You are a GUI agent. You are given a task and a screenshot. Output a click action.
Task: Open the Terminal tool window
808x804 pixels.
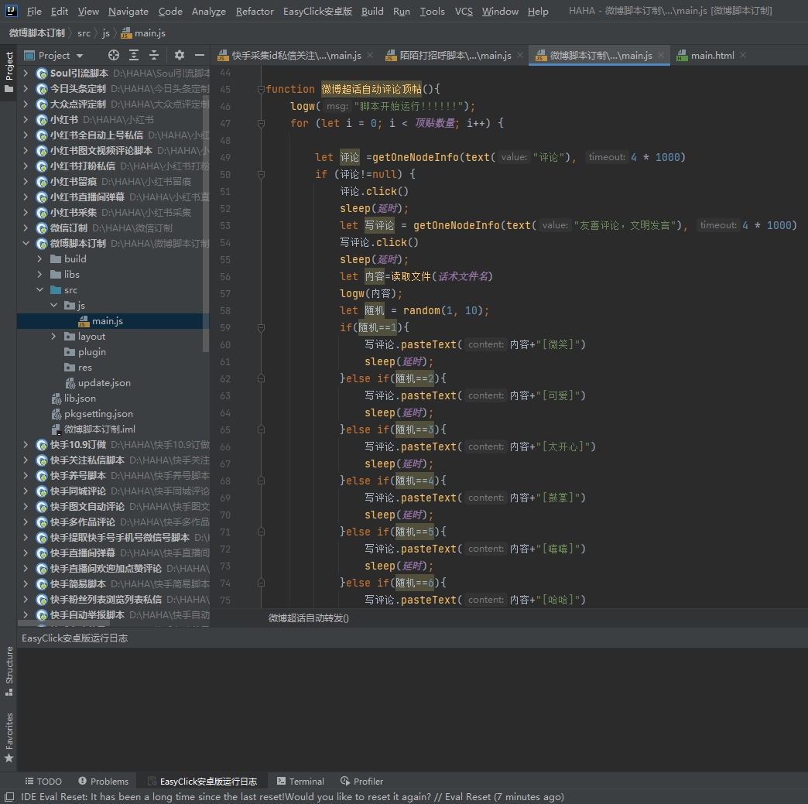tap(300, 782)
